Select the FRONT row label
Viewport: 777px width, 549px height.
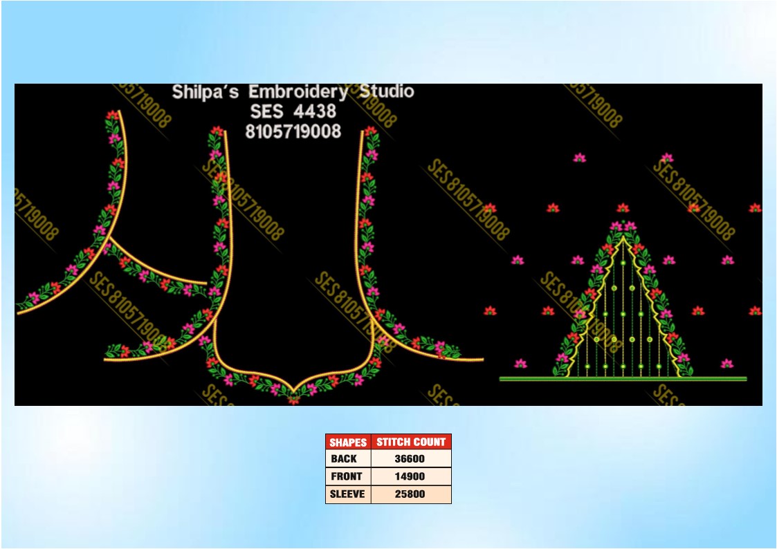pos(348,476)
